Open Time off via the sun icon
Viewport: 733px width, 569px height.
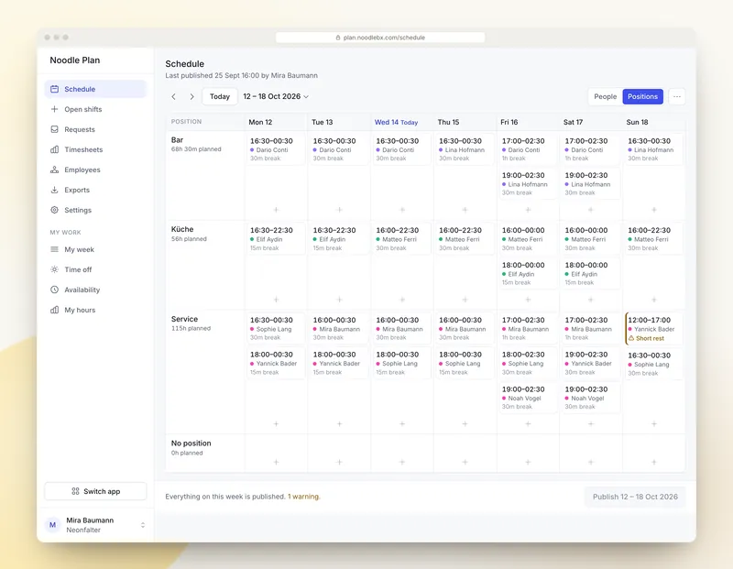tap(55, 269)
